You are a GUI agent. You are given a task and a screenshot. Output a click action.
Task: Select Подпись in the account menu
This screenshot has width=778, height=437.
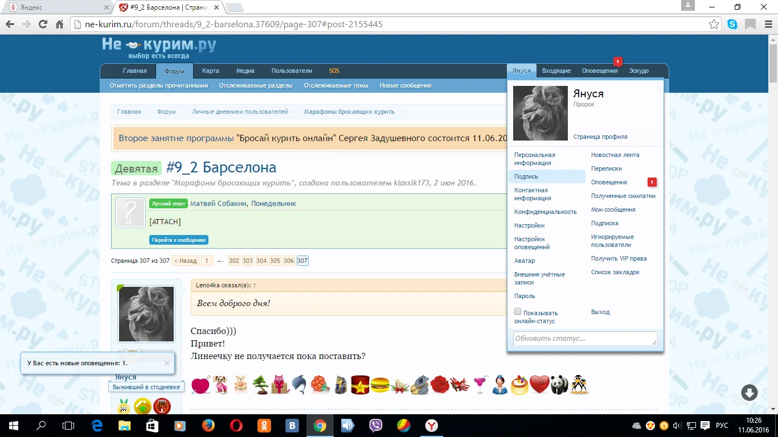pos(547,176)
